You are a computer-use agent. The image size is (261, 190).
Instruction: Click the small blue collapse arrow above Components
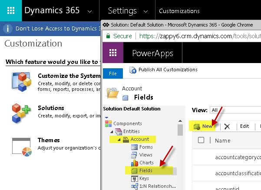click(x=107, y=117)
